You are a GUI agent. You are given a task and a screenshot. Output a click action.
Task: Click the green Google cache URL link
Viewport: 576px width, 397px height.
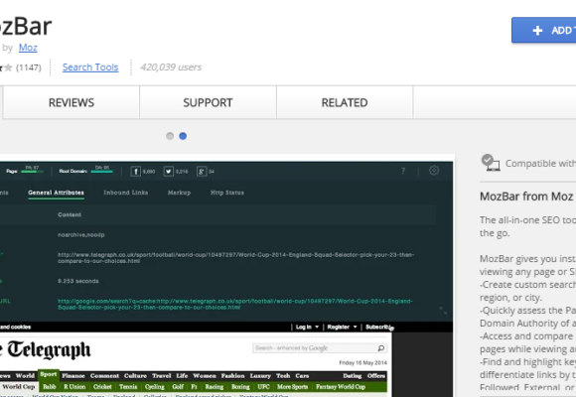pos(235,304)
